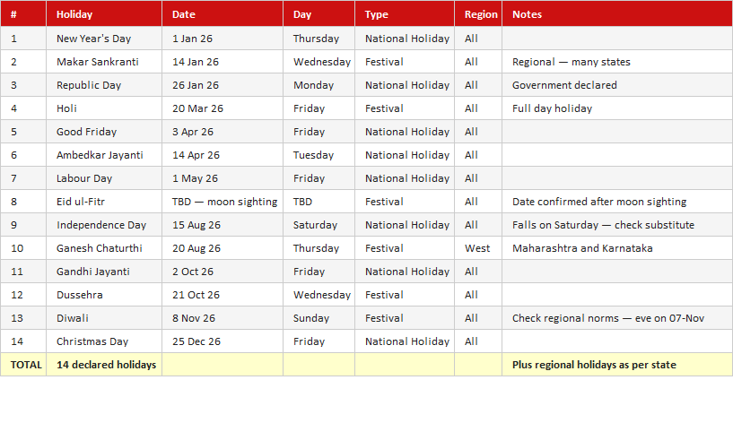
Task: Select row number 10 cell
Action: [x=23, y=248]
